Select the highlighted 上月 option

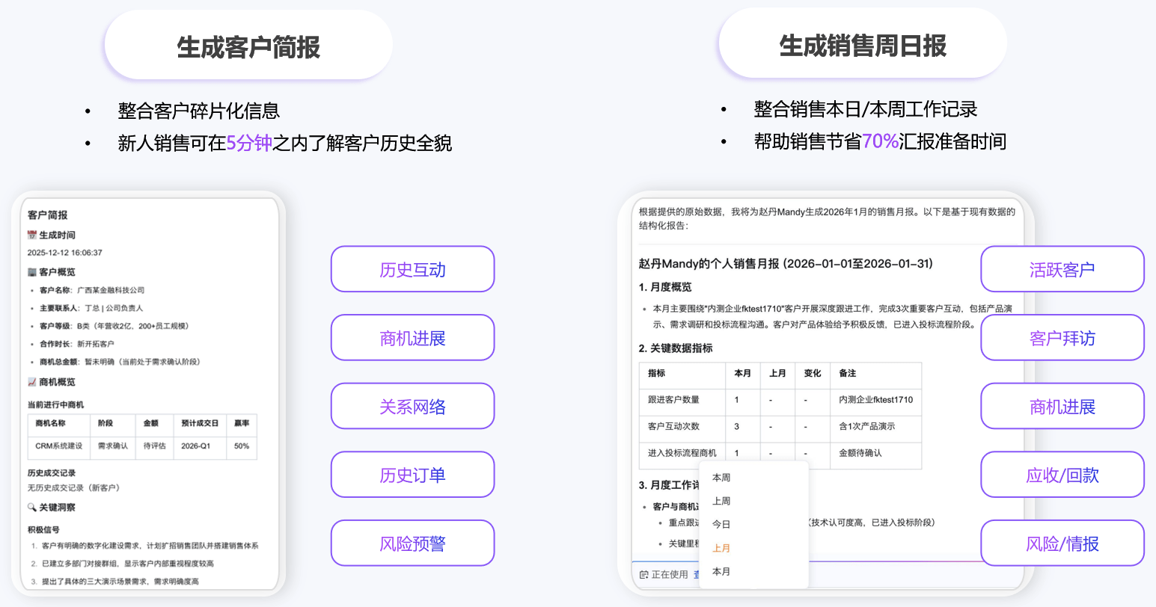click(721, 549)
